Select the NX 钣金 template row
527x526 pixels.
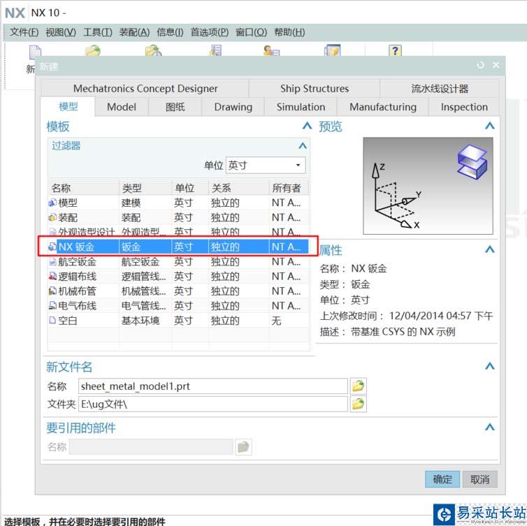[x=178, y=247]
